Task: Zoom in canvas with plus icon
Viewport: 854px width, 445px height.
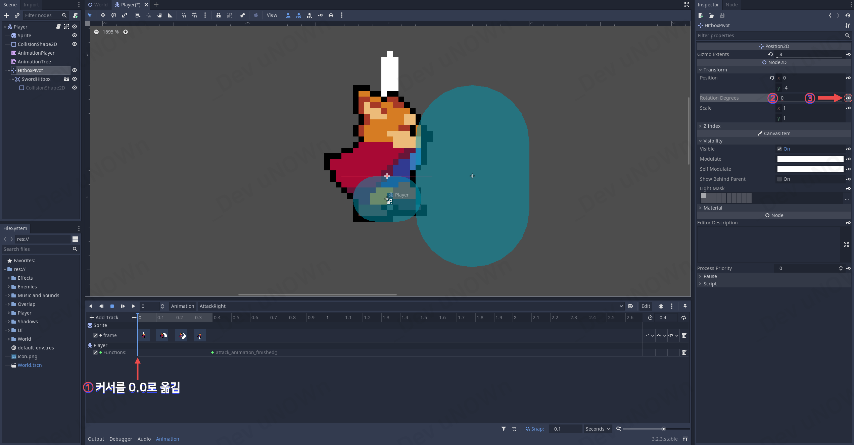Action: (x=126, y=32)
